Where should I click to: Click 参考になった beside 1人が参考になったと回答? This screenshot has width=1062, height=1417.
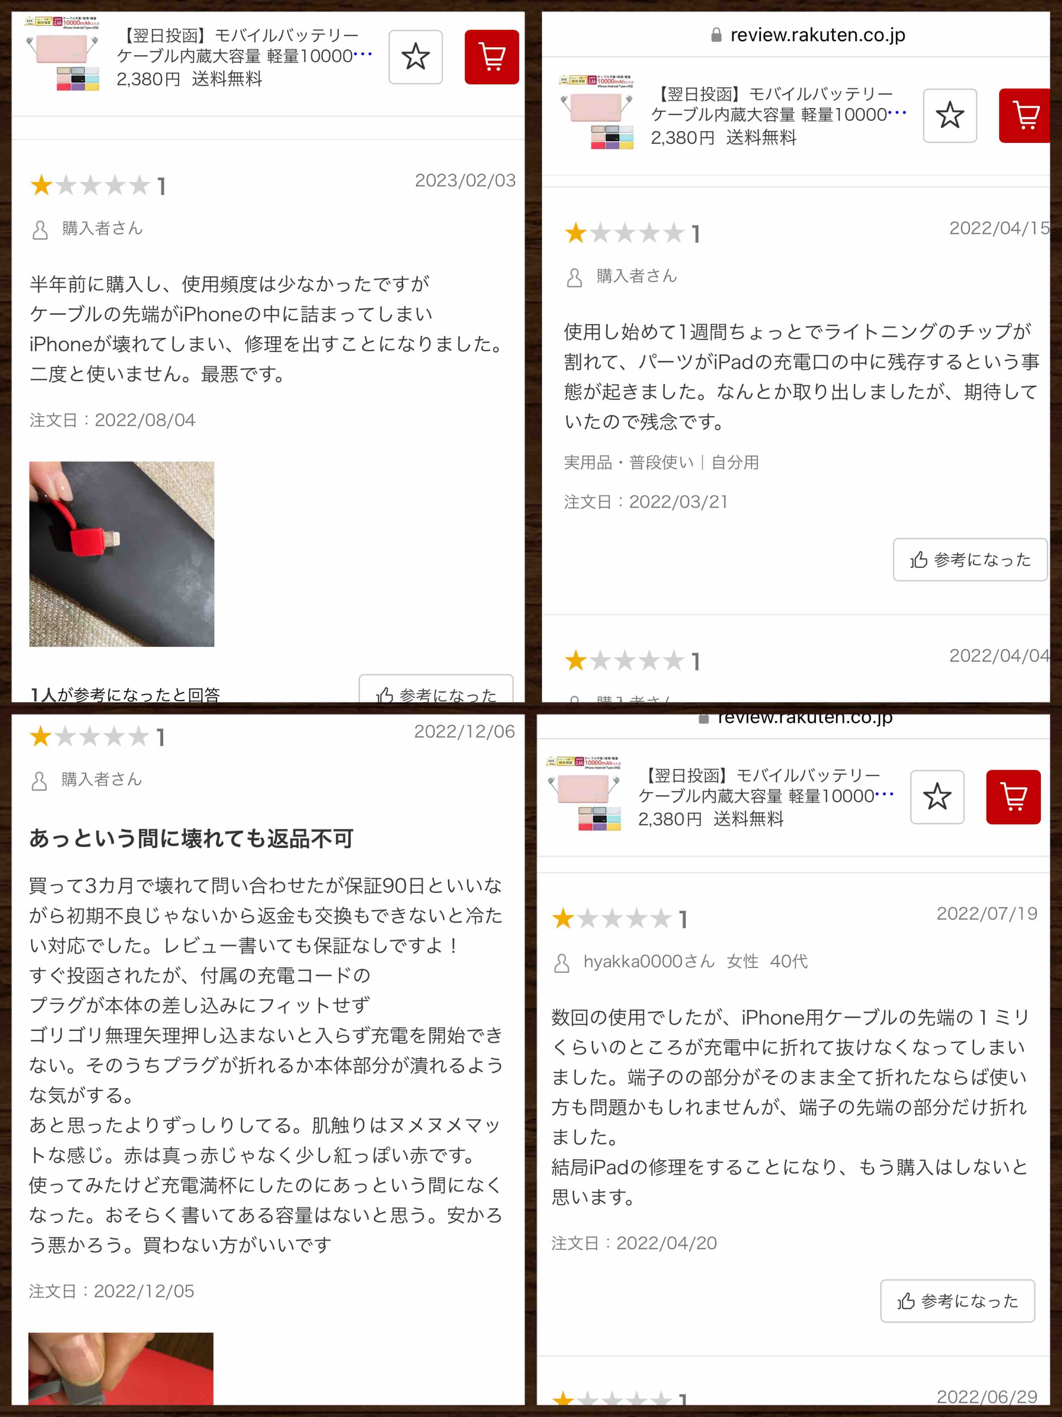[x=436, y=689]
